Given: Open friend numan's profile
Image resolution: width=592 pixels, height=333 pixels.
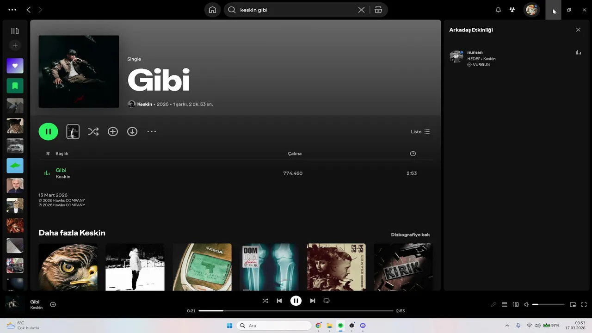Looking at the screenshot, I should (475, 53).
